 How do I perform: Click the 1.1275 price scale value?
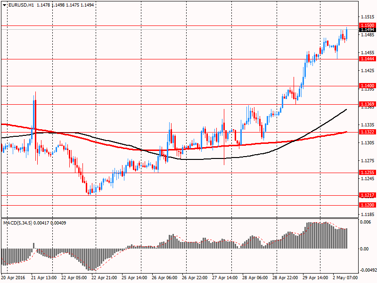368,161
